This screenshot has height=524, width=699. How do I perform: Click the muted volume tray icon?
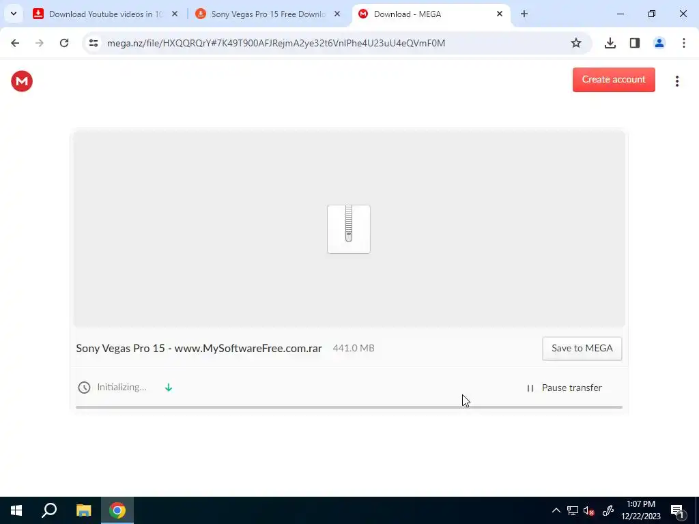click(589, 510)
